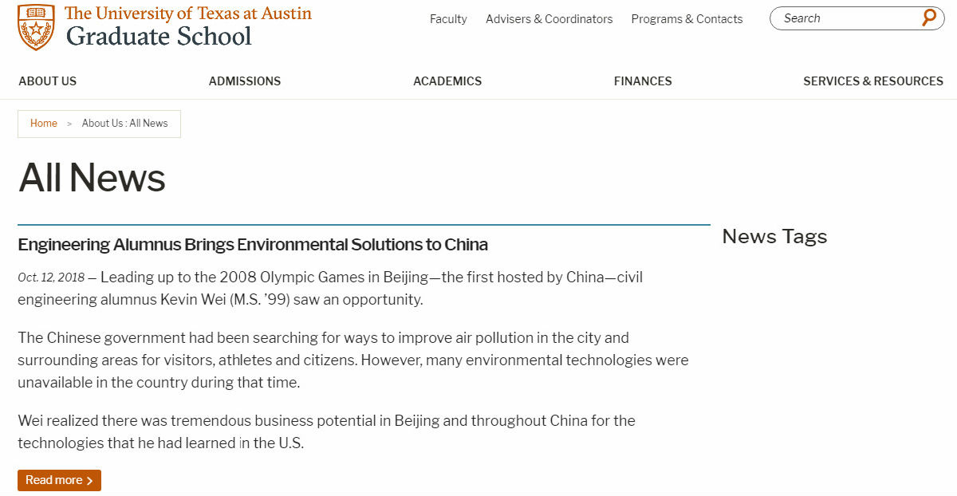957x496 pixels.
Task: Click the Read more arrow chevron
Action: point(89,480)
